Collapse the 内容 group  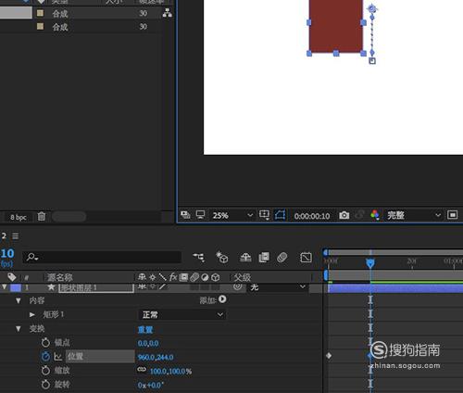click(x=19, y=300)
